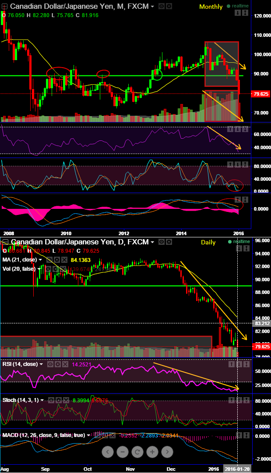Open Stoch indicator settings gear
The image size is (271, 473).
pos(59,400)
